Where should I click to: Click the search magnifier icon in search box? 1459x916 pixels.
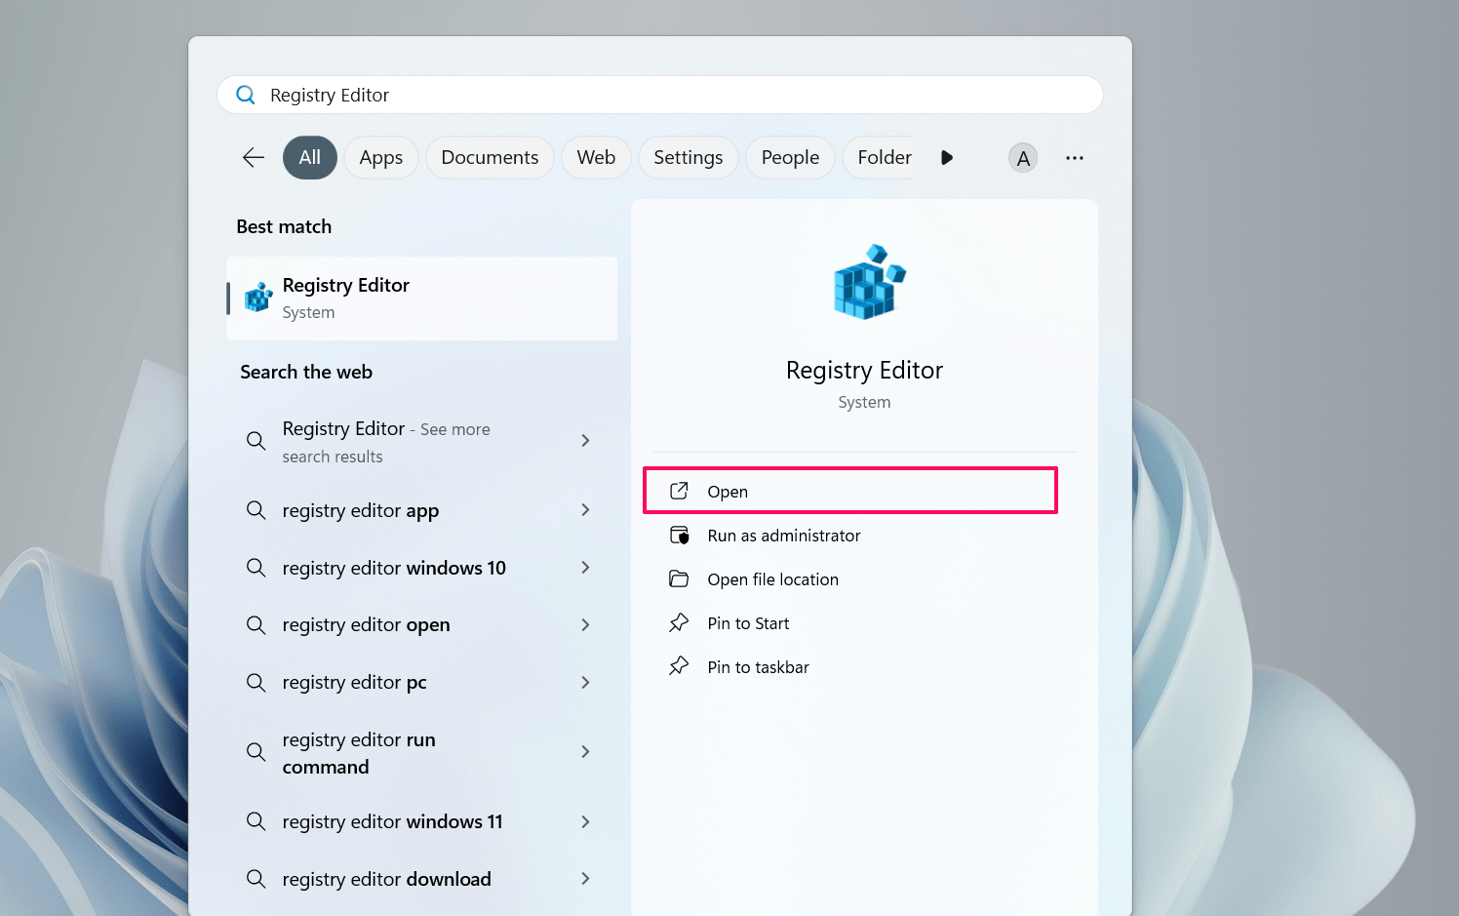tap(246, 95)
